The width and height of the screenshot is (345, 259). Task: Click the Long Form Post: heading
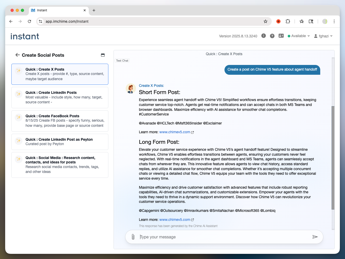pyautogui.click(x=159, y=142)
